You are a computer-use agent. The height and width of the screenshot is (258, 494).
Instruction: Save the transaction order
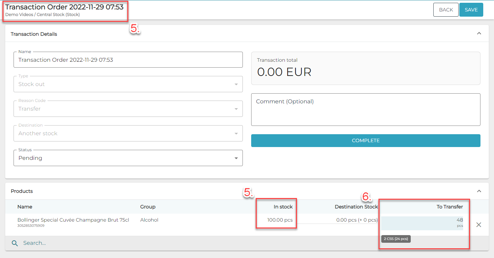pyautogui.click(x=471, y=10)
